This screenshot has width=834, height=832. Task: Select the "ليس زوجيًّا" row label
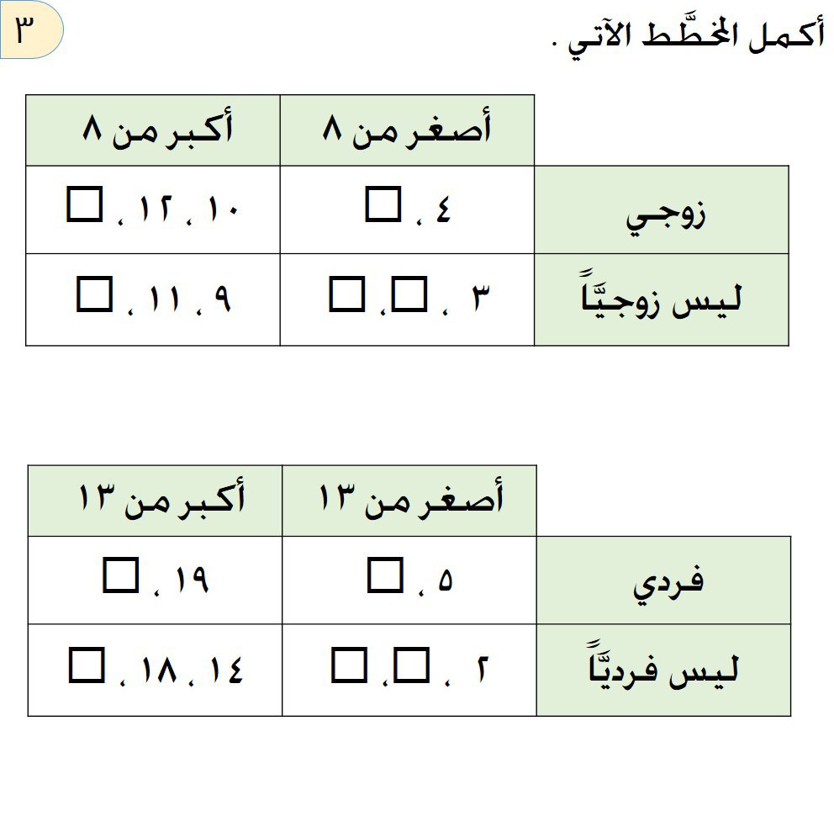click(662, 300)
